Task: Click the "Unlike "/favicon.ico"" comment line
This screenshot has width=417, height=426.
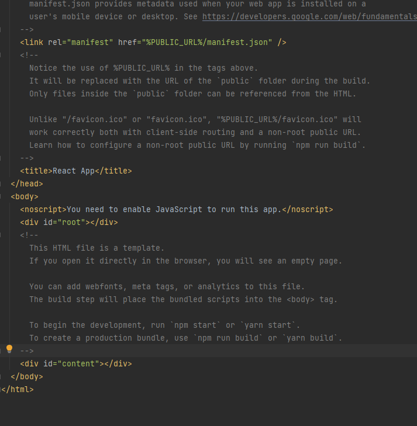Action: (x=195, y=120)
